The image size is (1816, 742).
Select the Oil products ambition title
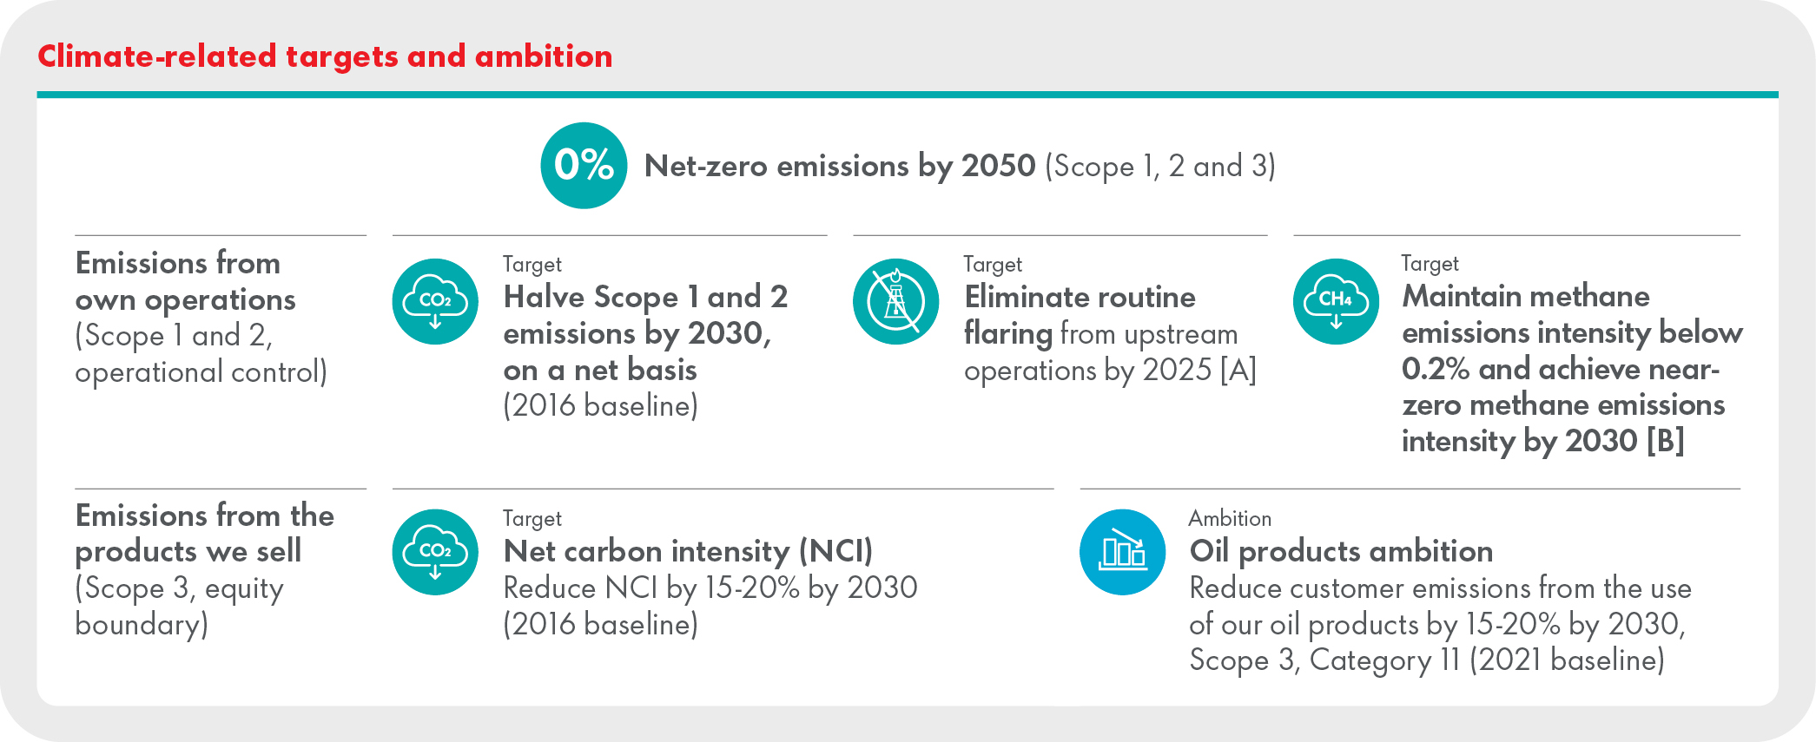(x=1341, y=551)
